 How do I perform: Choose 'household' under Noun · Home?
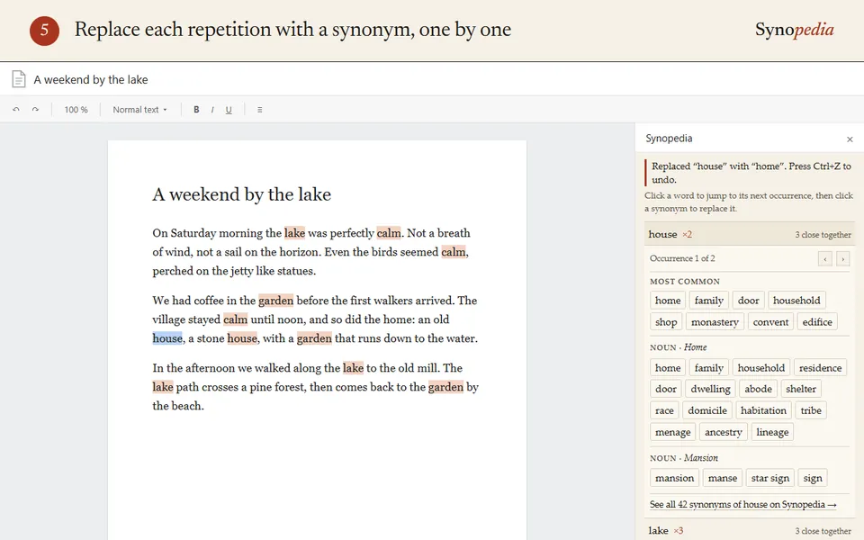[761, 367]
